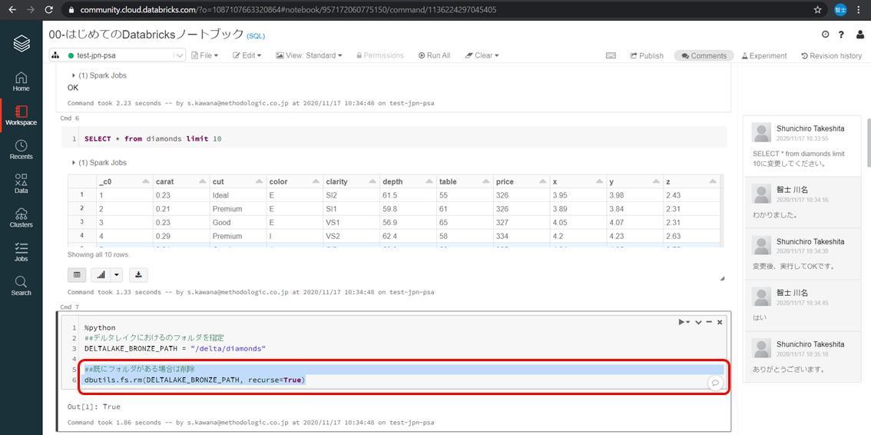The image size is (871, 435).
Task: Open the View: Standard menu
Action: click(x=309, y=55)
